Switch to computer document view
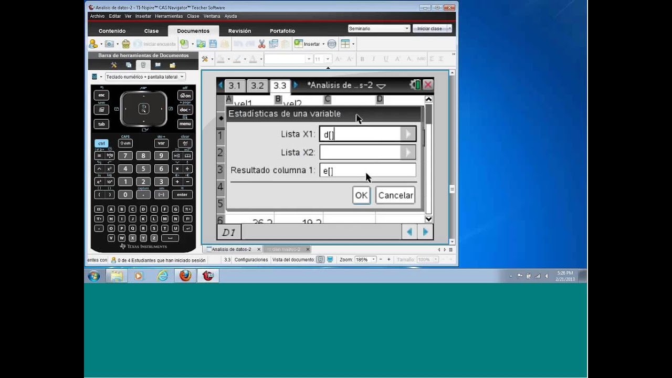The height and width of the screenshot is (378, 672). pos(330,259)
